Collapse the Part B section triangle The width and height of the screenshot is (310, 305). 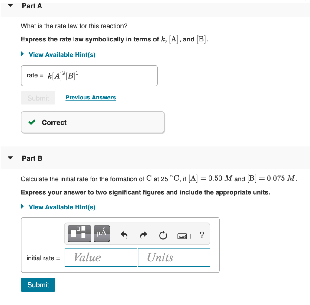click(9, 157)
